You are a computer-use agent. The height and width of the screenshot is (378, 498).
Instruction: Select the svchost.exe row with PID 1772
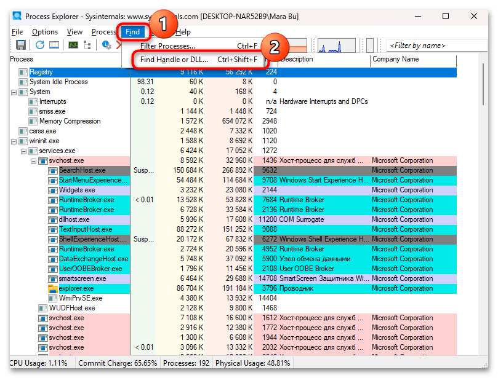click(x=233, y=328)
